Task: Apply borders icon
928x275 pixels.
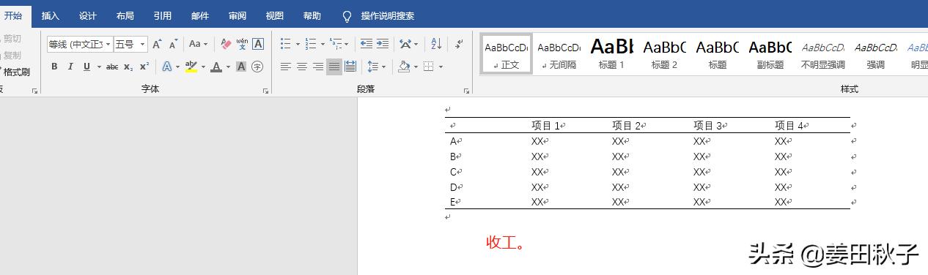Action: point(429,67)
